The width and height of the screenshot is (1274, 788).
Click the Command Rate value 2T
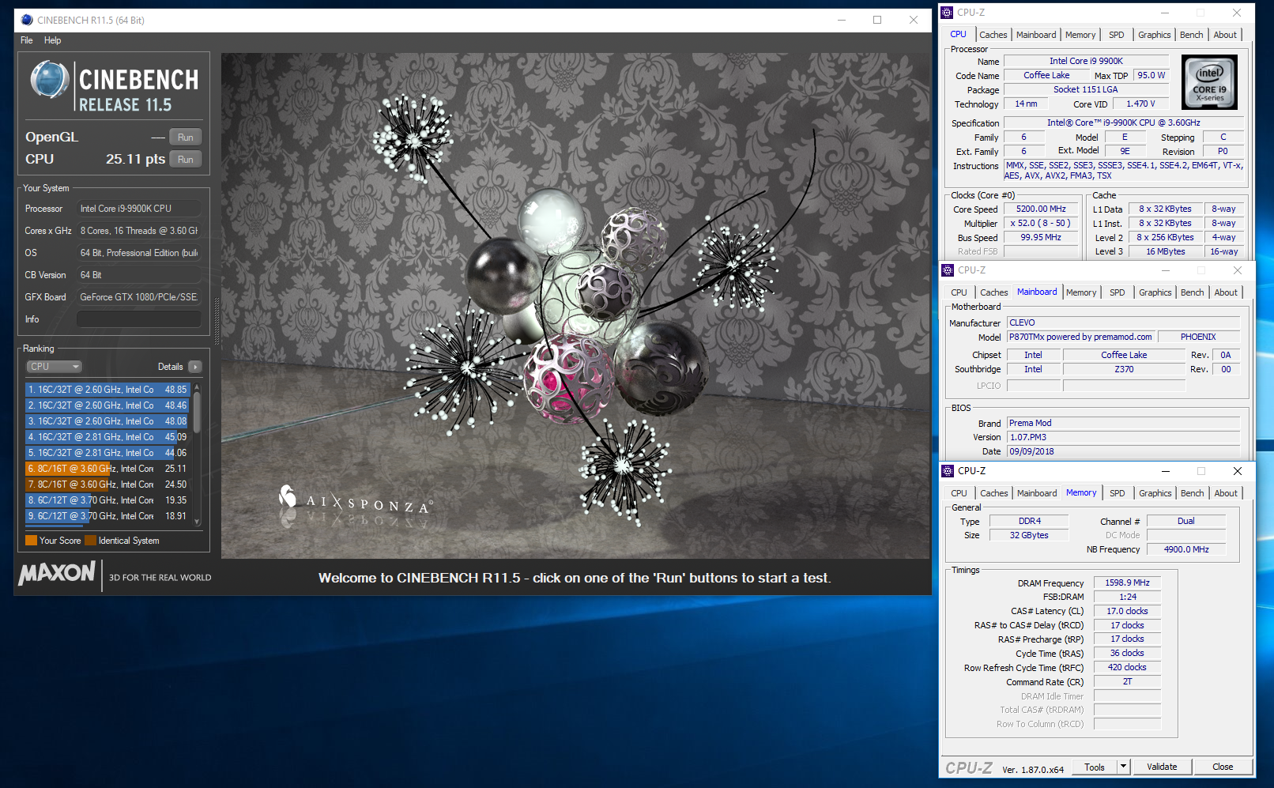pyautogui.click(x=1127, y=681)
